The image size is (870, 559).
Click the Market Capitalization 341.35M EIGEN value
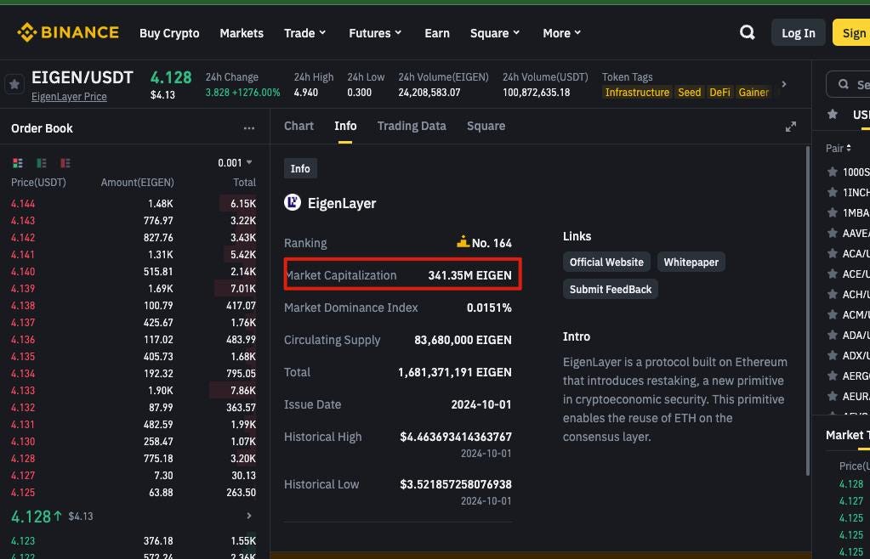coord(469,274)
